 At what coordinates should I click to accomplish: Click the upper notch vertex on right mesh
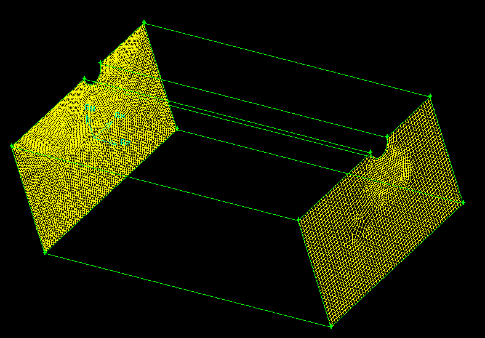[x=387, y=136]
